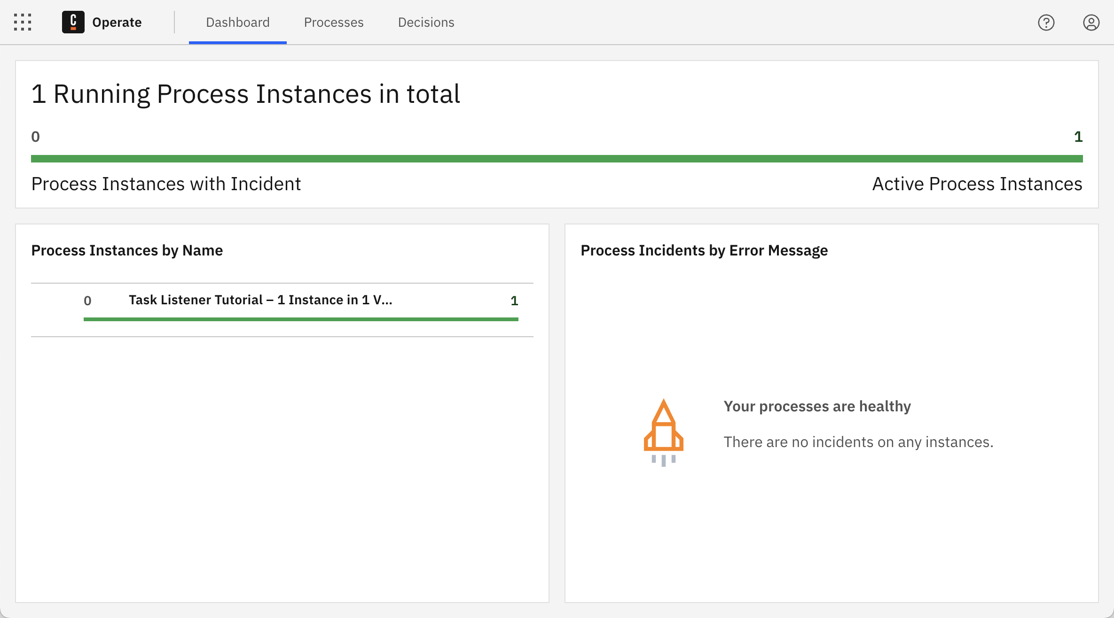1114x618 pixels.
Task: Select the Operate app label
Action: 117,22
